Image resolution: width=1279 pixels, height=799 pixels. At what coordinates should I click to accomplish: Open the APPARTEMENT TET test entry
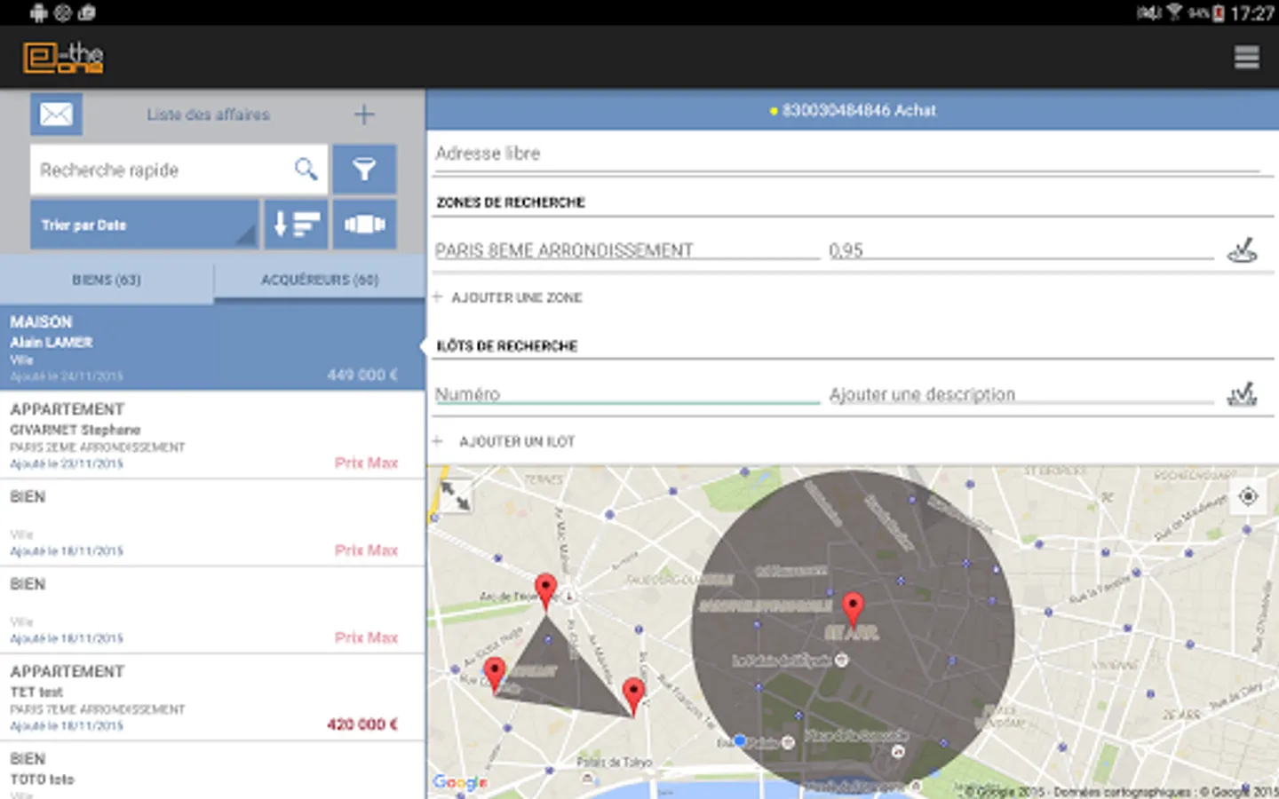coord(212,698)
